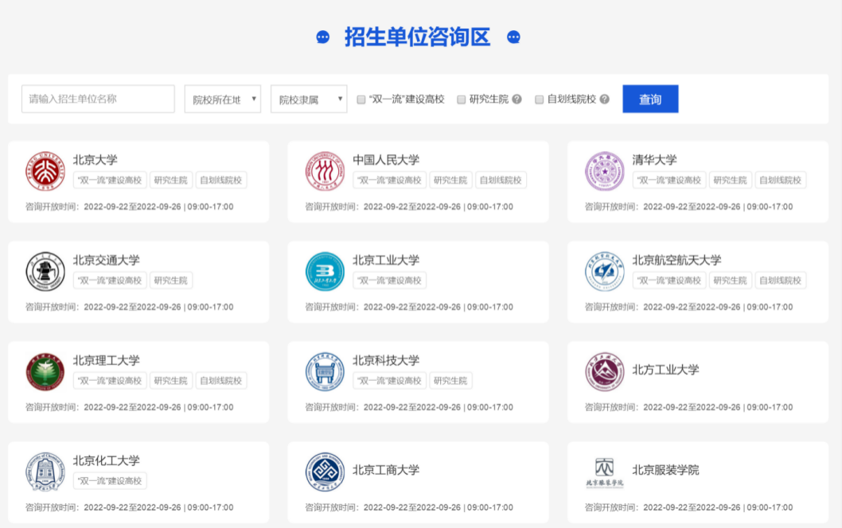Click 北京大学's "双一流"建设高校 tag
Viewport: 842px width, 528px height.
(x=110, y=181)
